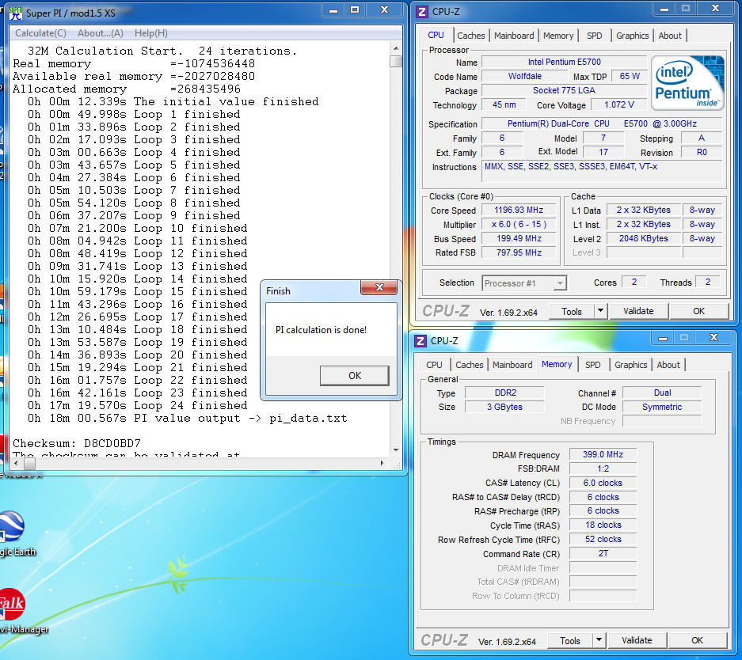This screenshot has width=742, height=660.
Task: Click the 3 GBytes memory size value
Action: (505, 407)
